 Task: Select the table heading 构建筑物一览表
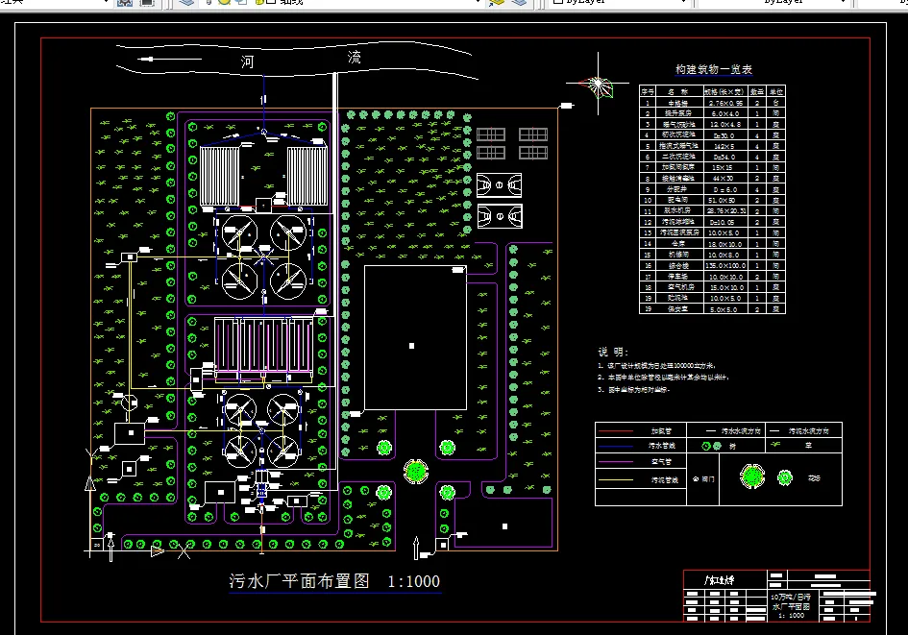point(713,69)
